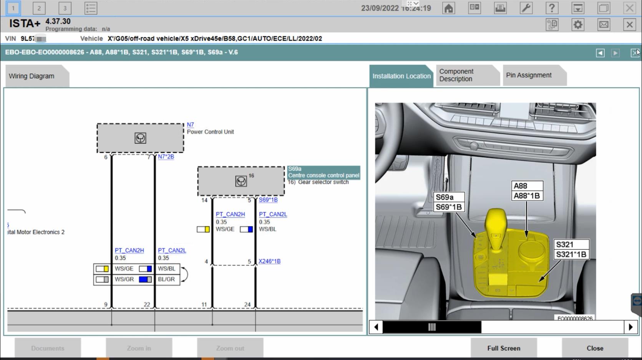Click the Gear selector switch text
The image size is (642, 360).
323,182
